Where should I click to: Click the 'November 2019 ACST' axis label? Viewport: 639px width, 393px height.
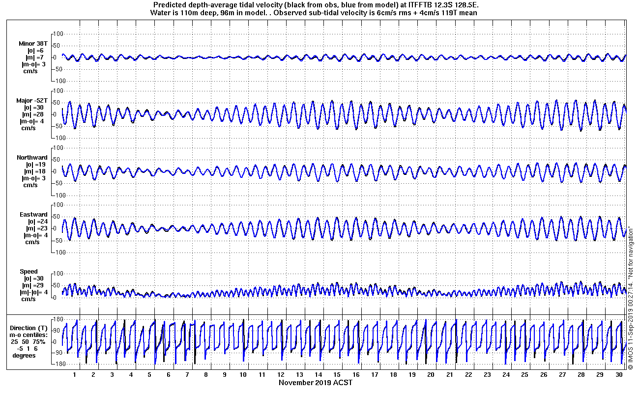pyautogui.click(x=316, y=382)
